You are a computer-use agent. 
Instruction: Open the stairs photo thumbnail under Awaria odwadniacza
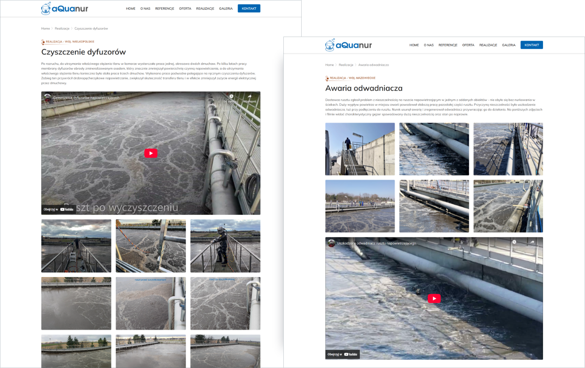[x=360, y=149]
